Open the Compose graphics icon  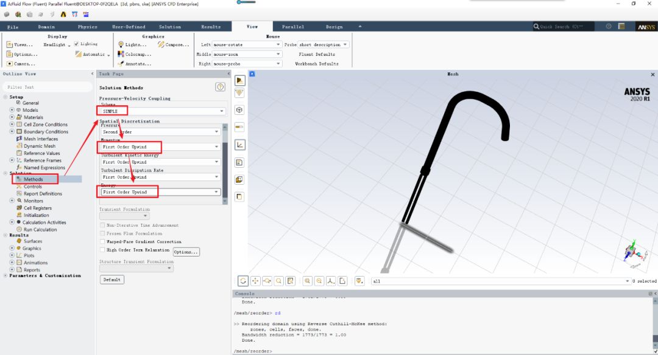pyautogui.click(x=161, y=44)
